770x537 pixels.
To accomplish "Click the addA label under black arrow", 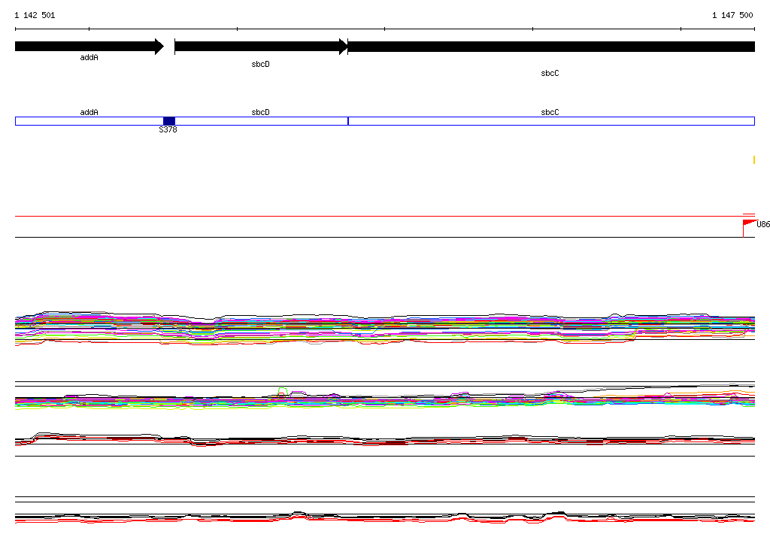I will 89,57.
